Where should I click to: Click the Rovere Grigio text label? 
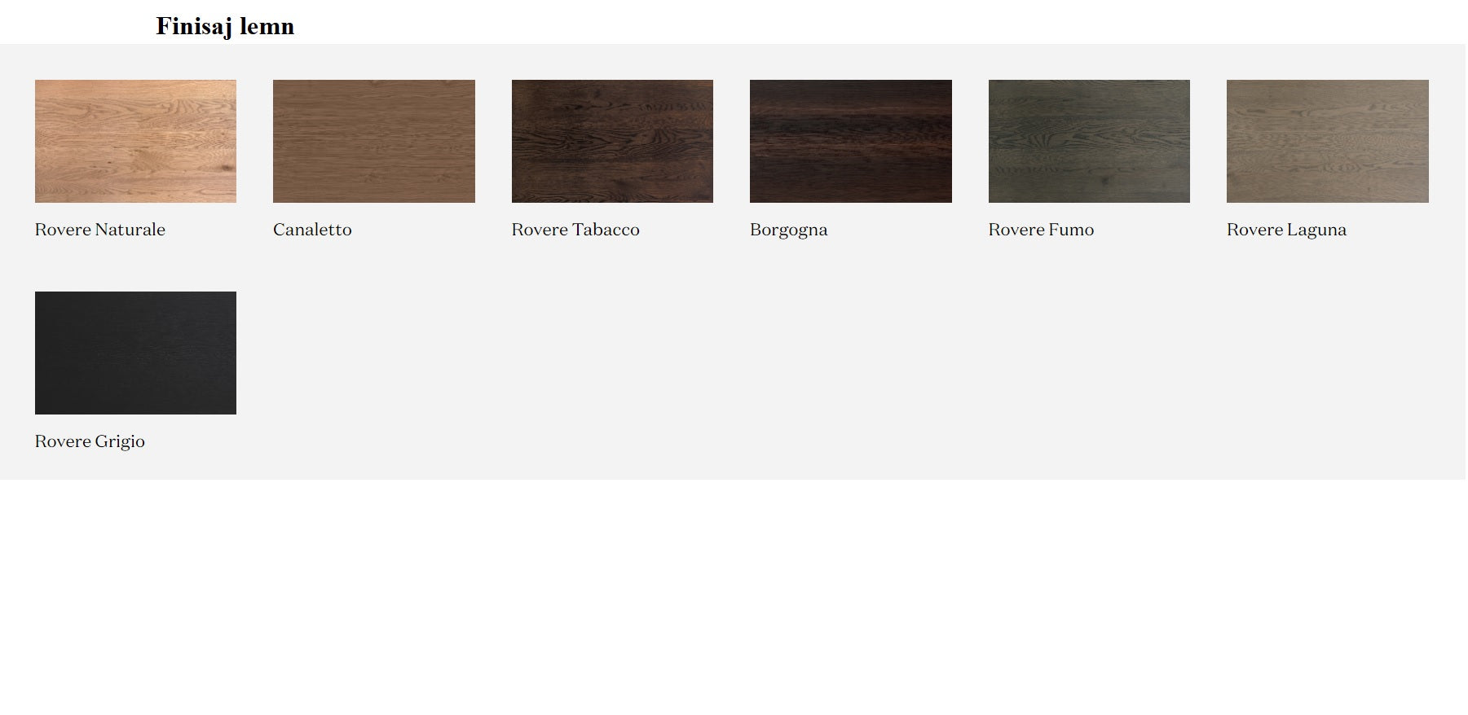pos(90,441)
